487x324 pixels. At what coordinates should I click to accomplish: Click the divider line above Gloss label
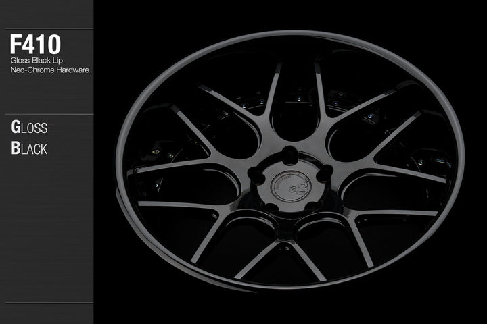(x=47, y=114)
